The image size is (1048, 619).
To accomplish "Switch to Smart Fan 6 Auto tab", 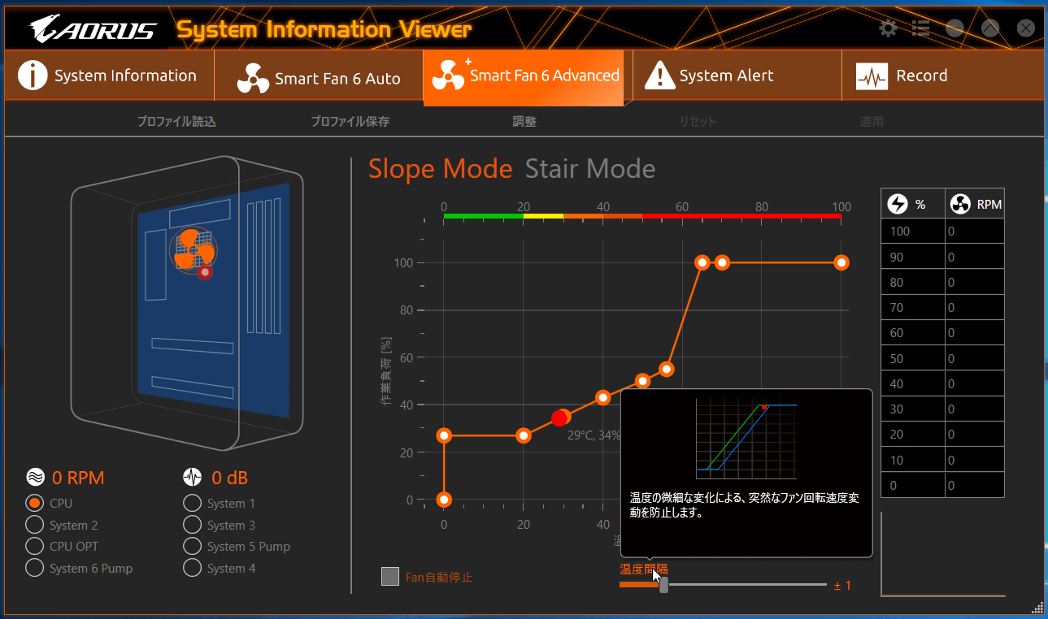I will [319, 76].
